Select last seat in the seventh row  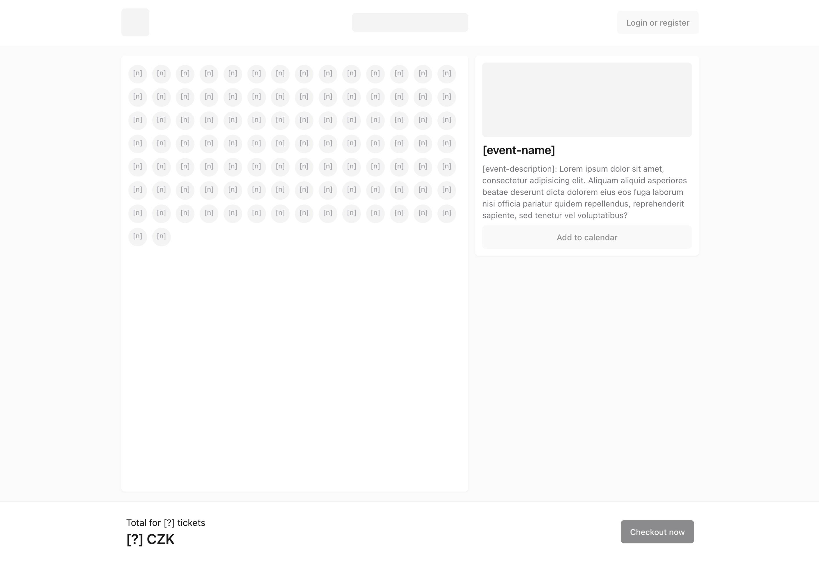click(x=446, y=214)
